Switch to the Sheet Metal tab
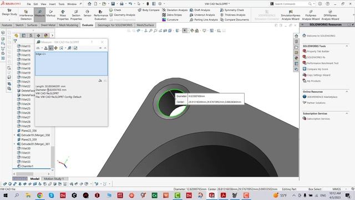Screen dimensions: 355x200 [48, 25]
